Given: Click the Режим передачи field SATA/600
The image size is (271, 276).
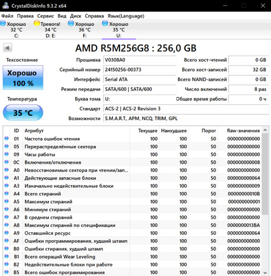Looking at the screenshot, I should pos(140,89).
